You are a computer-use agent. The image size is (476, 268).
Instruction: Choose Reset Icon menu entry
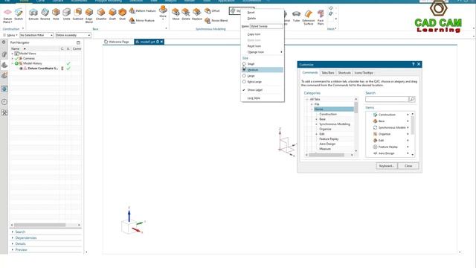pyautogui.click(x=254, y=46)
